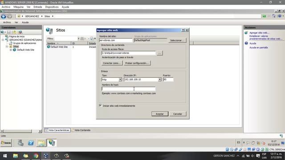Image resolution: width=285 pixels, height=160 pixels.
Task: Open VirtualBox Máquina menu
Action: (19, 7)
